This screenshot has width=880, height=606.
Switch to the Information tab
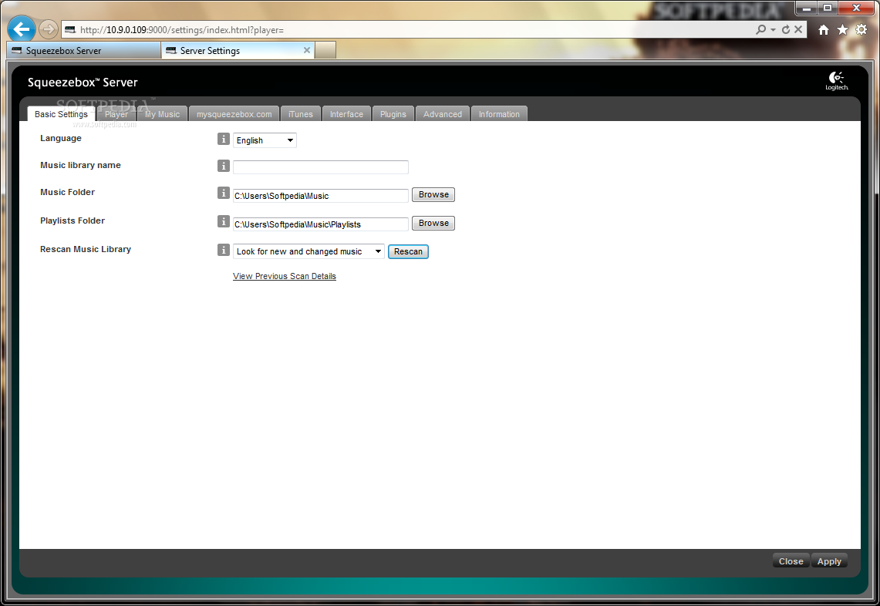click(x=499, y=114)
